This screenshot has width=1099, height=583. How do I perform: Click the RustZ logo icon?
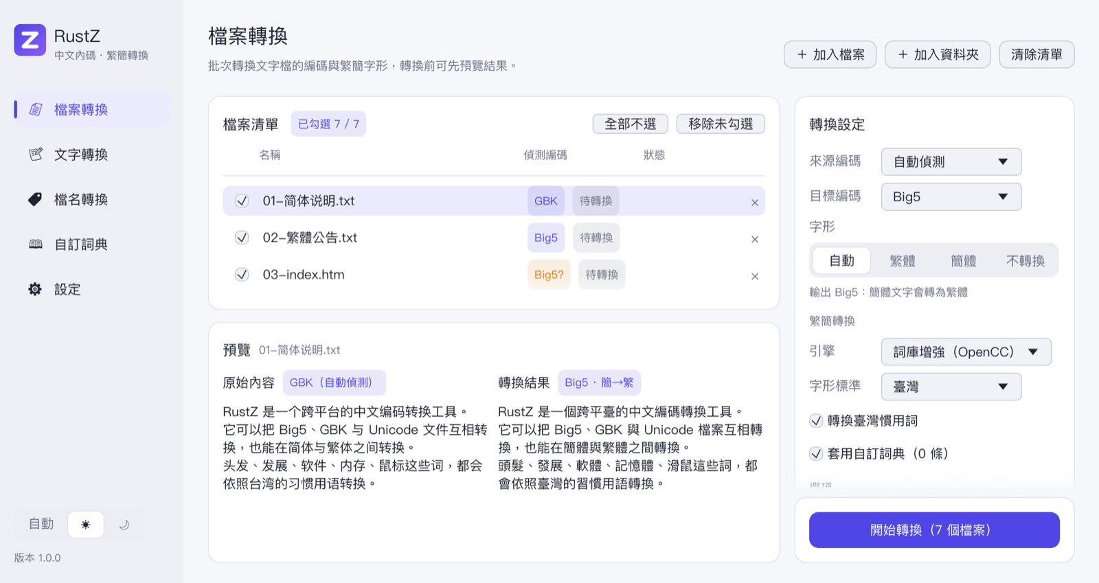click(x=30, y=41)
